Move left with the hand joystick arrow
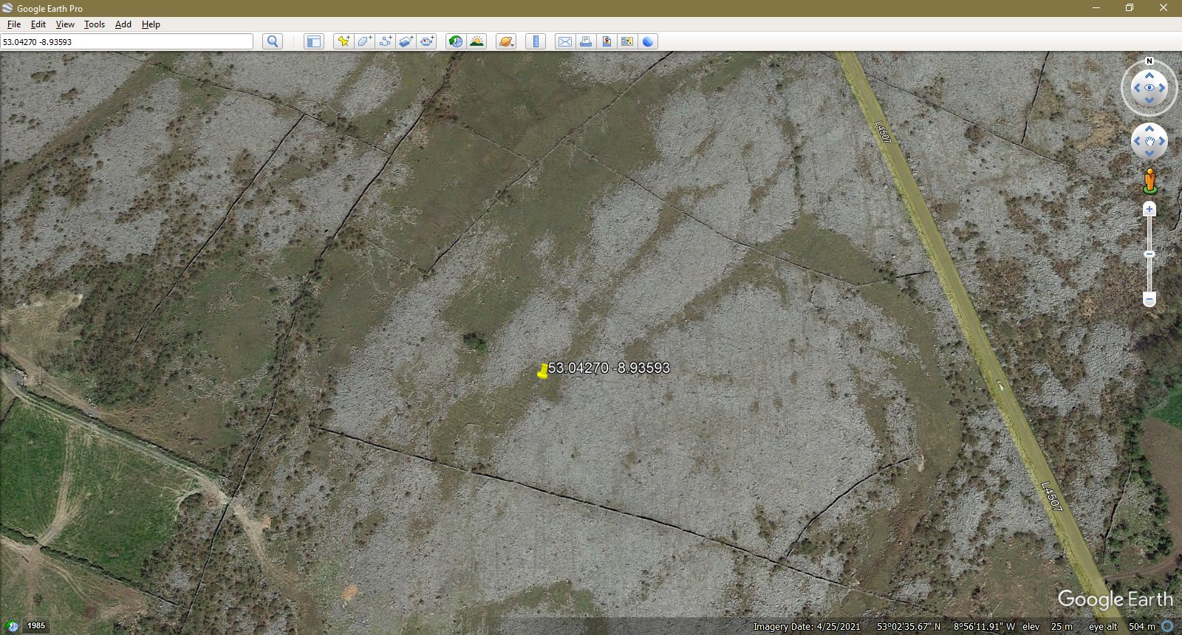 coord(1138,141)
